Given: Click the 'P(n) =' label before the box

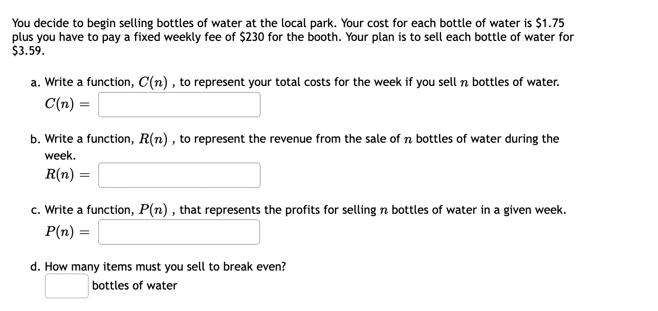Looking at the screenshot, I should [68, 232].
